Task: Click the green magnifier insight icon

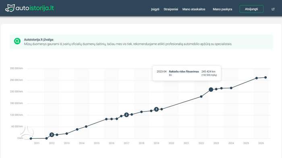Action: coord(17,41)
